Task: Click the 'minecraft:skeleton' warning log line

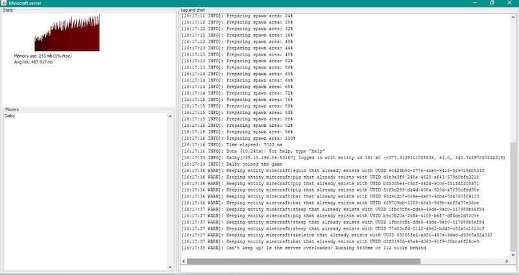Action: [337, 235]
